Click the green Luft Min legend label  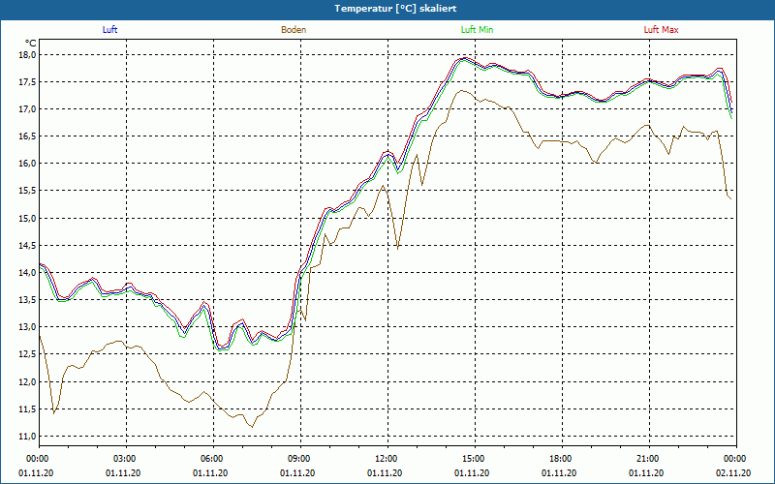477,30
